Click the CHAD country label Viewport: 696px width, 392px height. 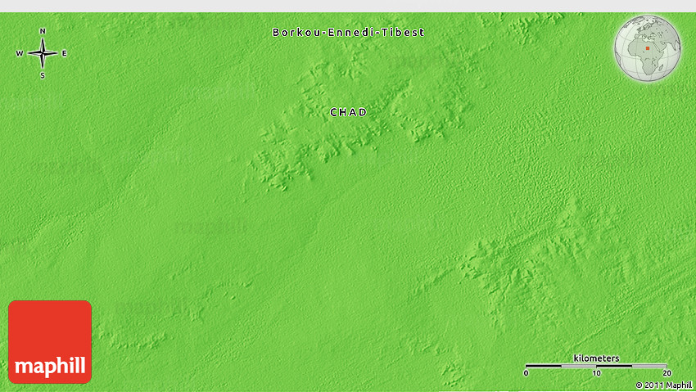point(349,112)
